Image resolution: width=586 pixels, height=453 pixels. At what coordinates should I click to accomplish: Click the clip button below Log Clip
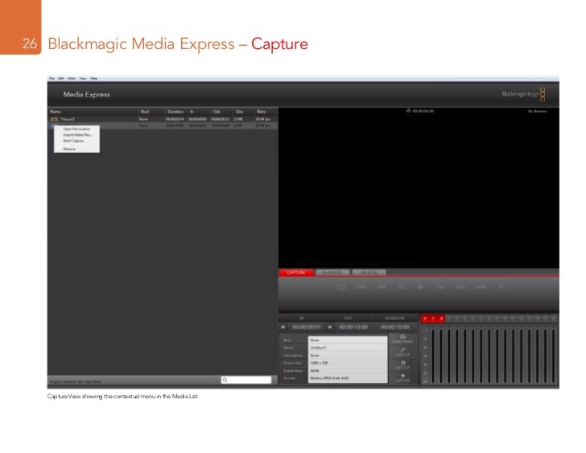click(402, 364)
